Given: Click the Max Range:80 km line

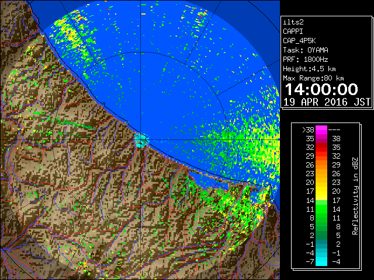Looking at the screenshot, I should point(313,78).
